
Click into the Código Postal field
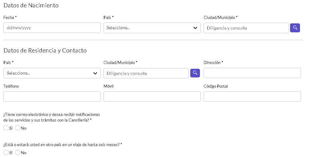click(252, 96)
